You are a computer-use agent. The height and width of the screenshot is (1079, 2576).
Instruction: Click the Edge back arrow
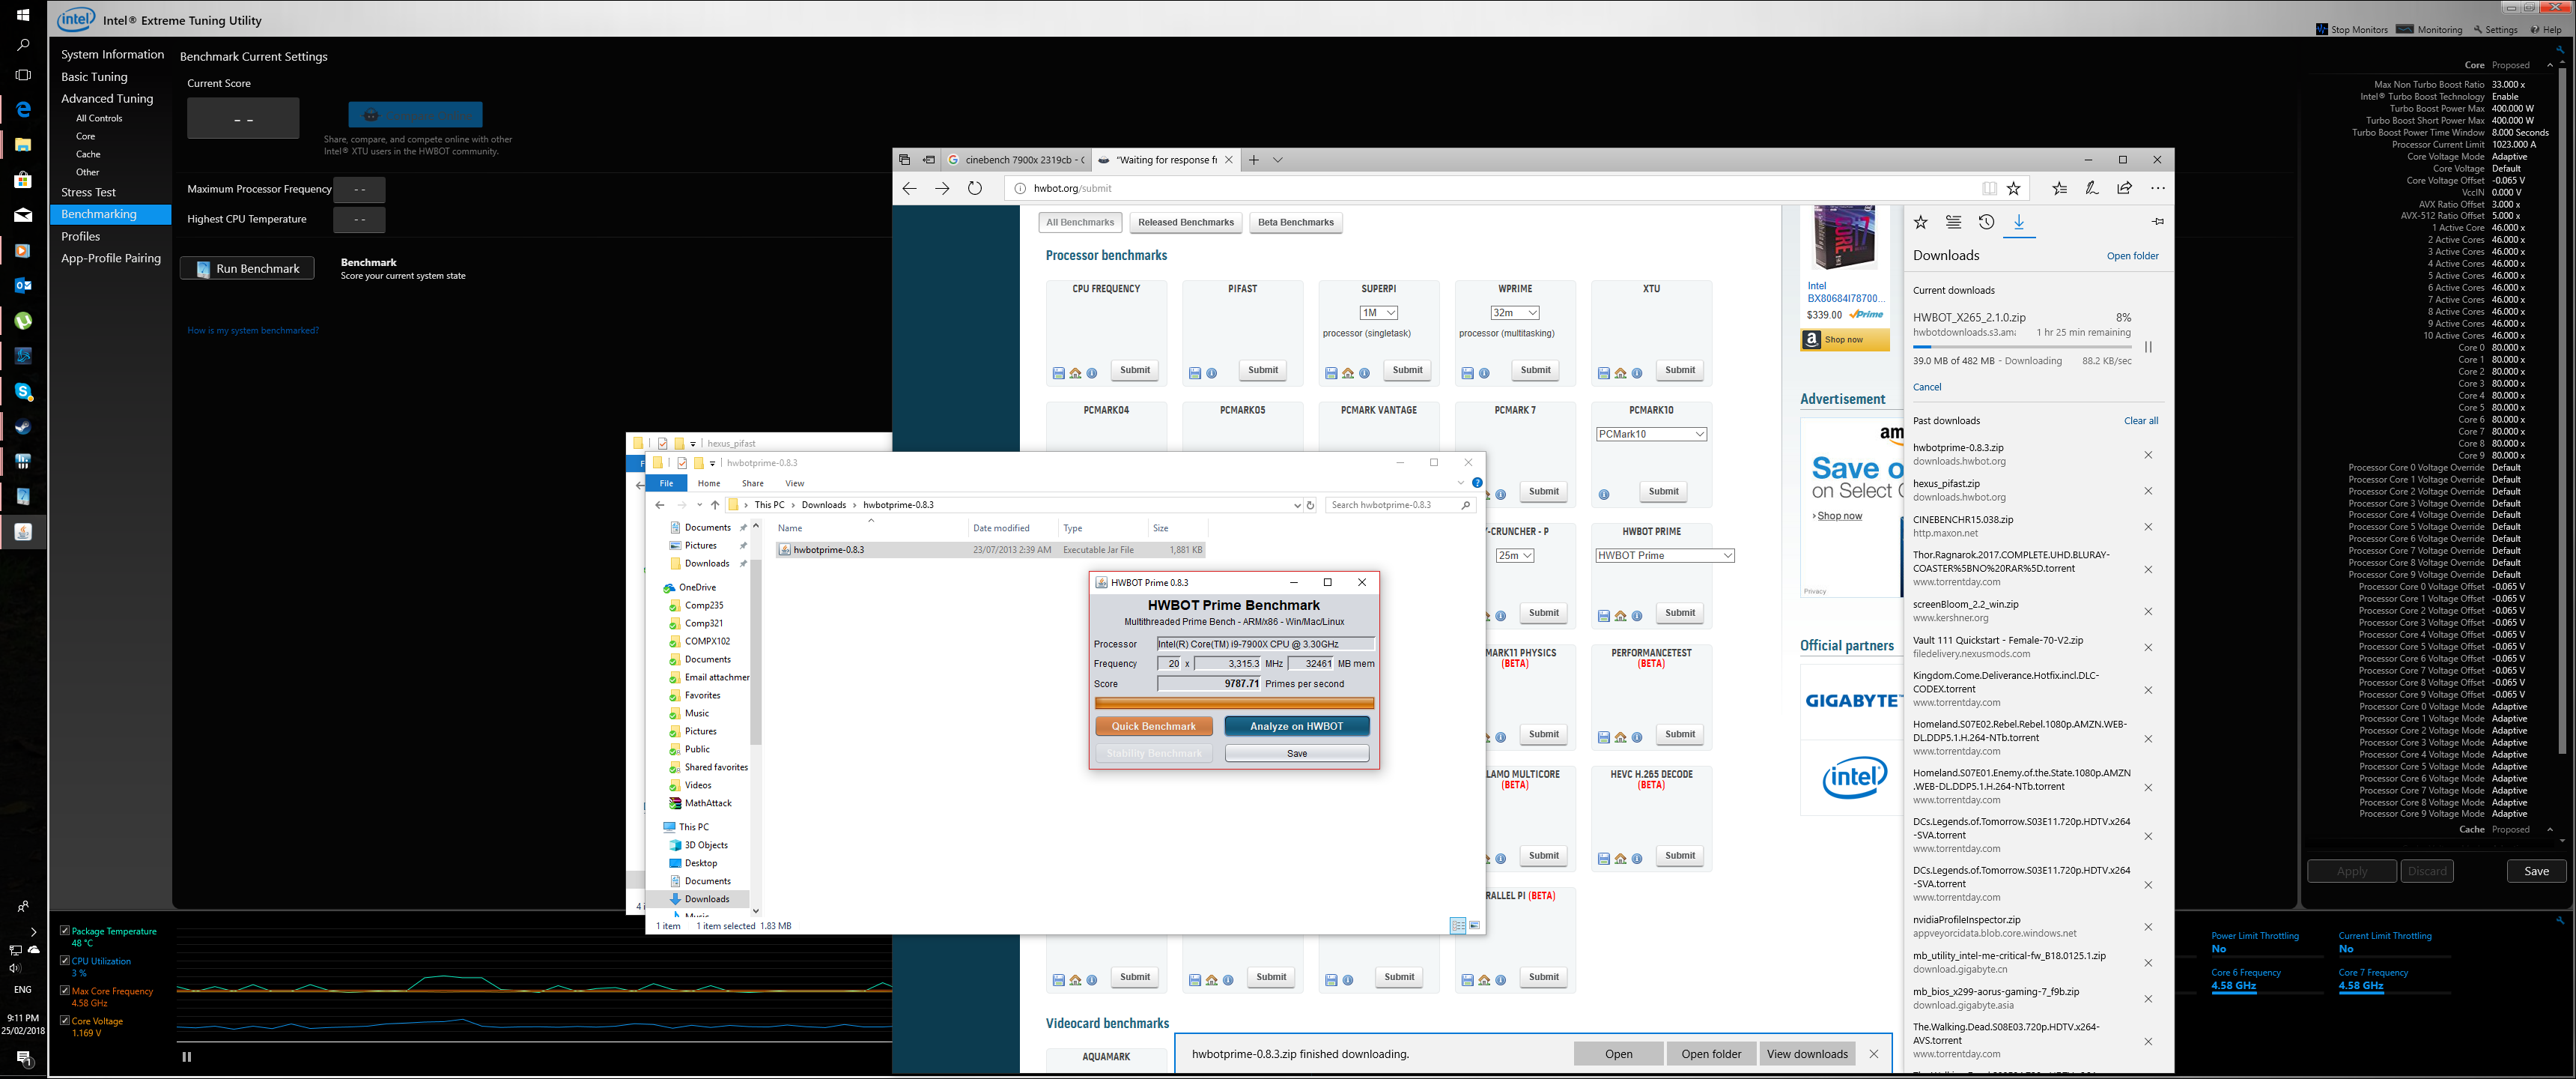click(909, 188)
